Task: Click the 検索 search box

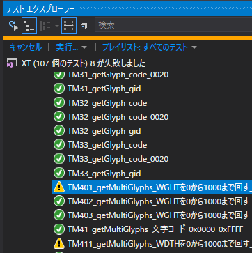Action: pos(173,25)
